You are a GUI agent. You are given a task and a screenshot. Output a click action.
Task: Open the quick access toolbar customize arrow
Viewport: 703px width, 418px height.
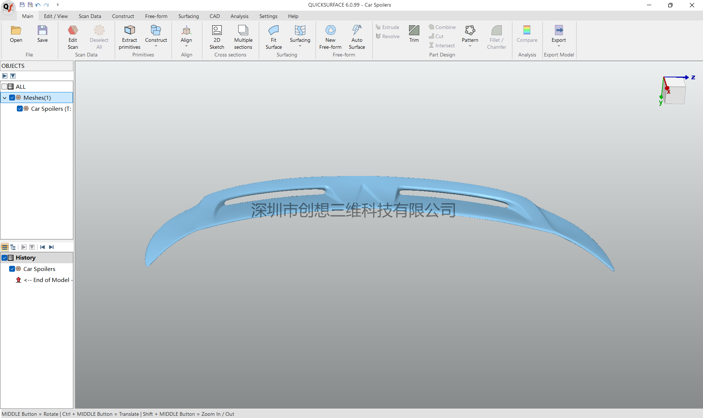click(58, 5)
